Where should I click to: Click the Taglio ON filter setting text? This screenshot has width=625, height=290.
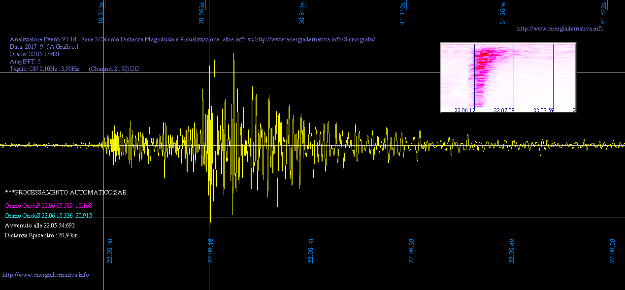[44, 69]
